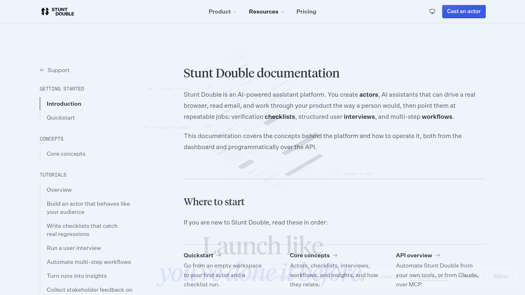Image resolution: width=525 pixels, height=295 pixels.
Task: Select Introduction in the sidebar
Action: [x=64, y=104]
